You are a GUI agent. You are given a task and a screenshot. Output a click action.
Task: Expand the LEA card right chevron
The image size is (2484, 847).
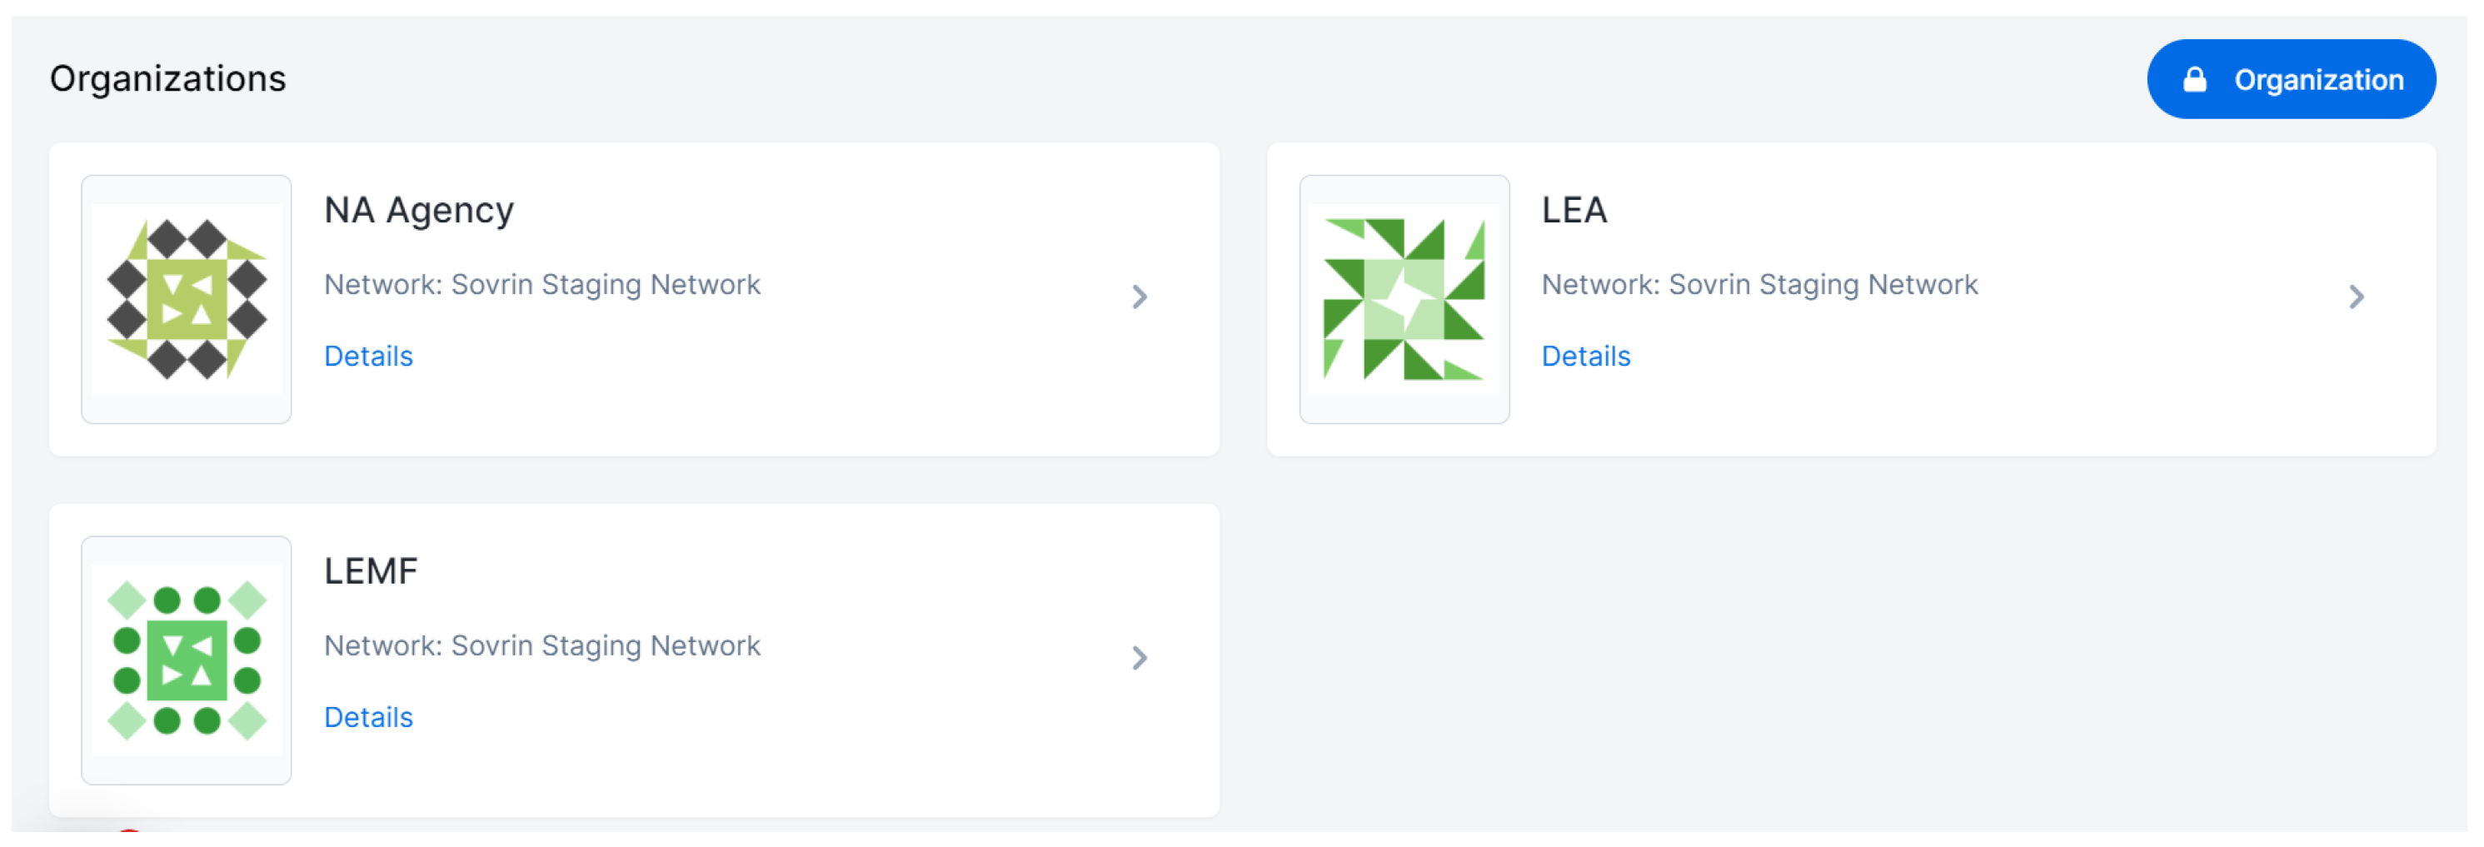2356,296
